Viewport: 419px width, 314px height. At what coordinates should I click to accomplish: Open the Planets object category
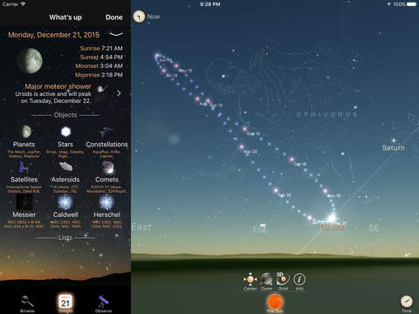[x=24, y=141]
